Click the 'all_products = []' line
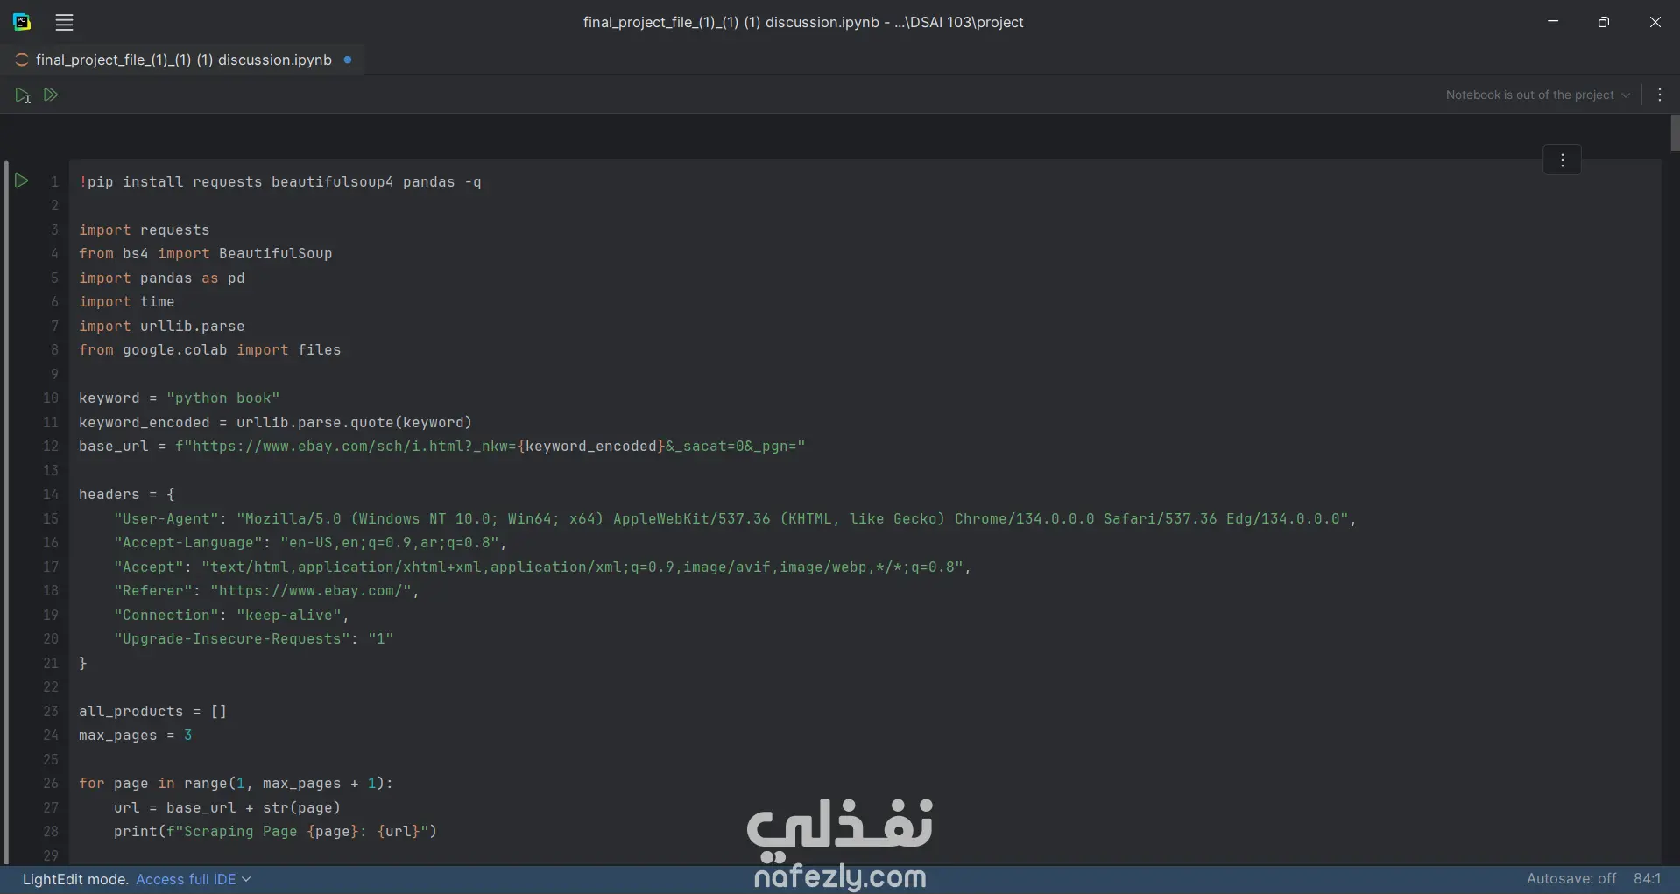 click(153, 712)
